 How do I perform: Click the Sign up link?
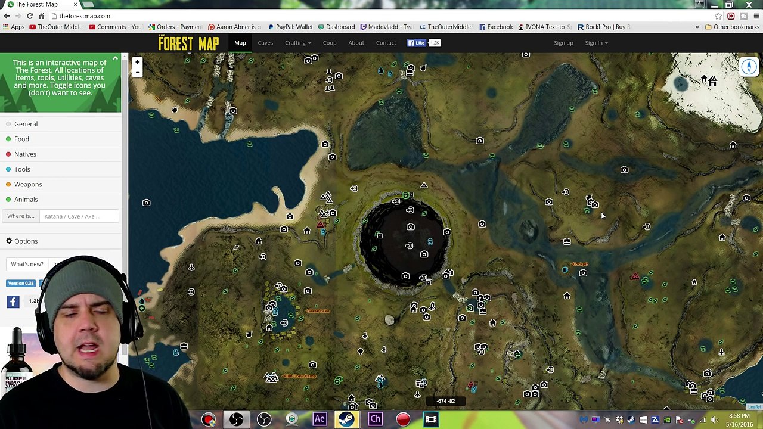click(563, 43)
